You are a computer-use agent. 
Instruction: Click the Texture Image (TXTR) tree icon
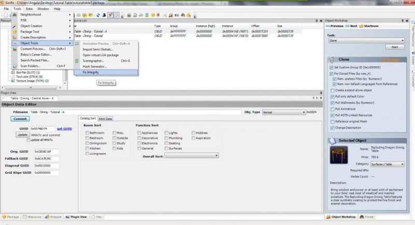click(x=12, y=81)
